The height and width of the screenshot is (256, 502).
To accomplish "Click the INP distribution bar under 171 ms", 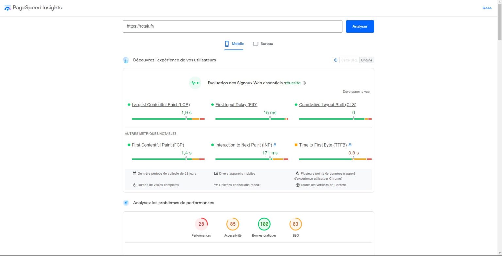I will (x=252, y=159).
